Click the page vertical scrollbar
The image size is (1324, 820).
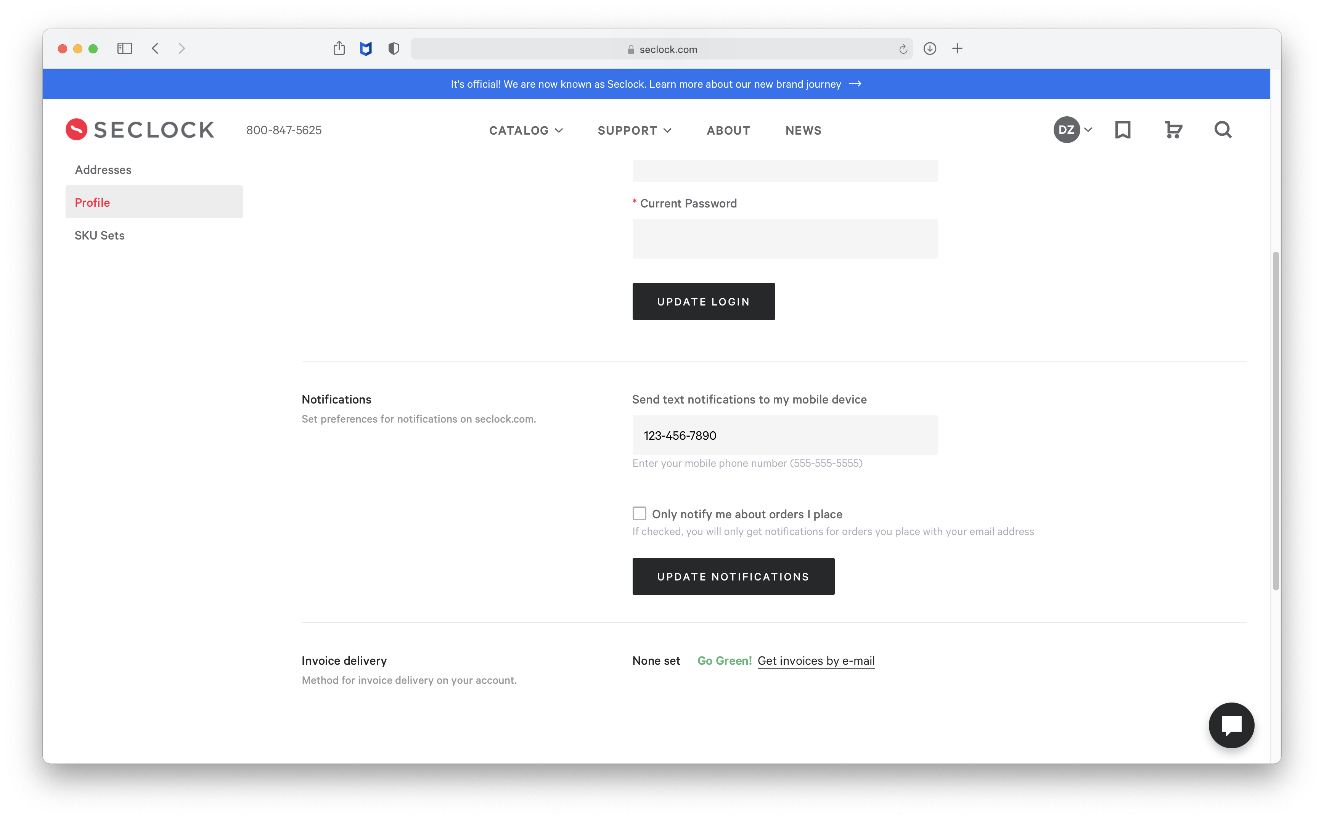point(1275,420)
